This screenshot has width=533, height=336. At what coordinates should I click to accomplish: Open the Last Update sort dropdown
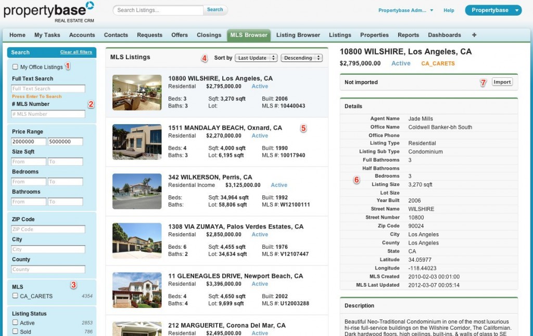(256, 58)
